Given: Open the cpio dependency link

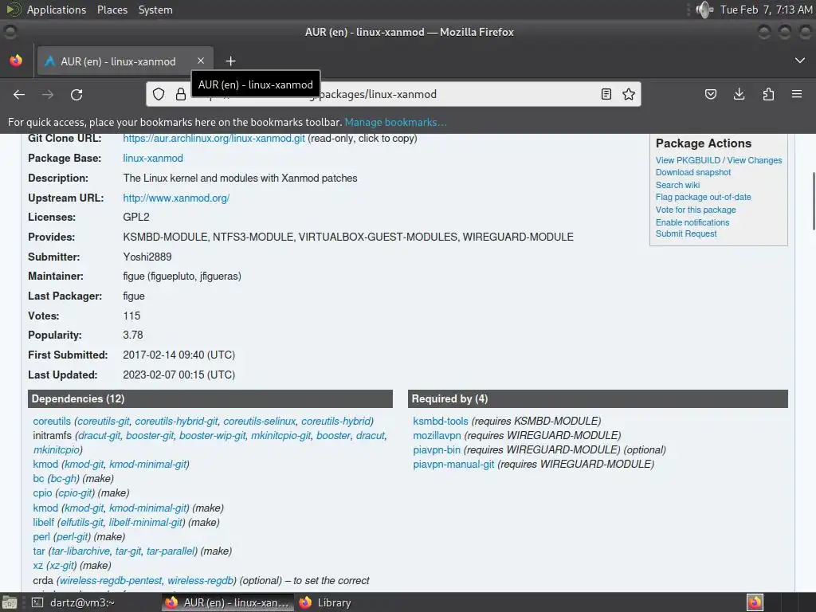Looking at the screenshot, I should pyautogui.click(x=43, y=492).
